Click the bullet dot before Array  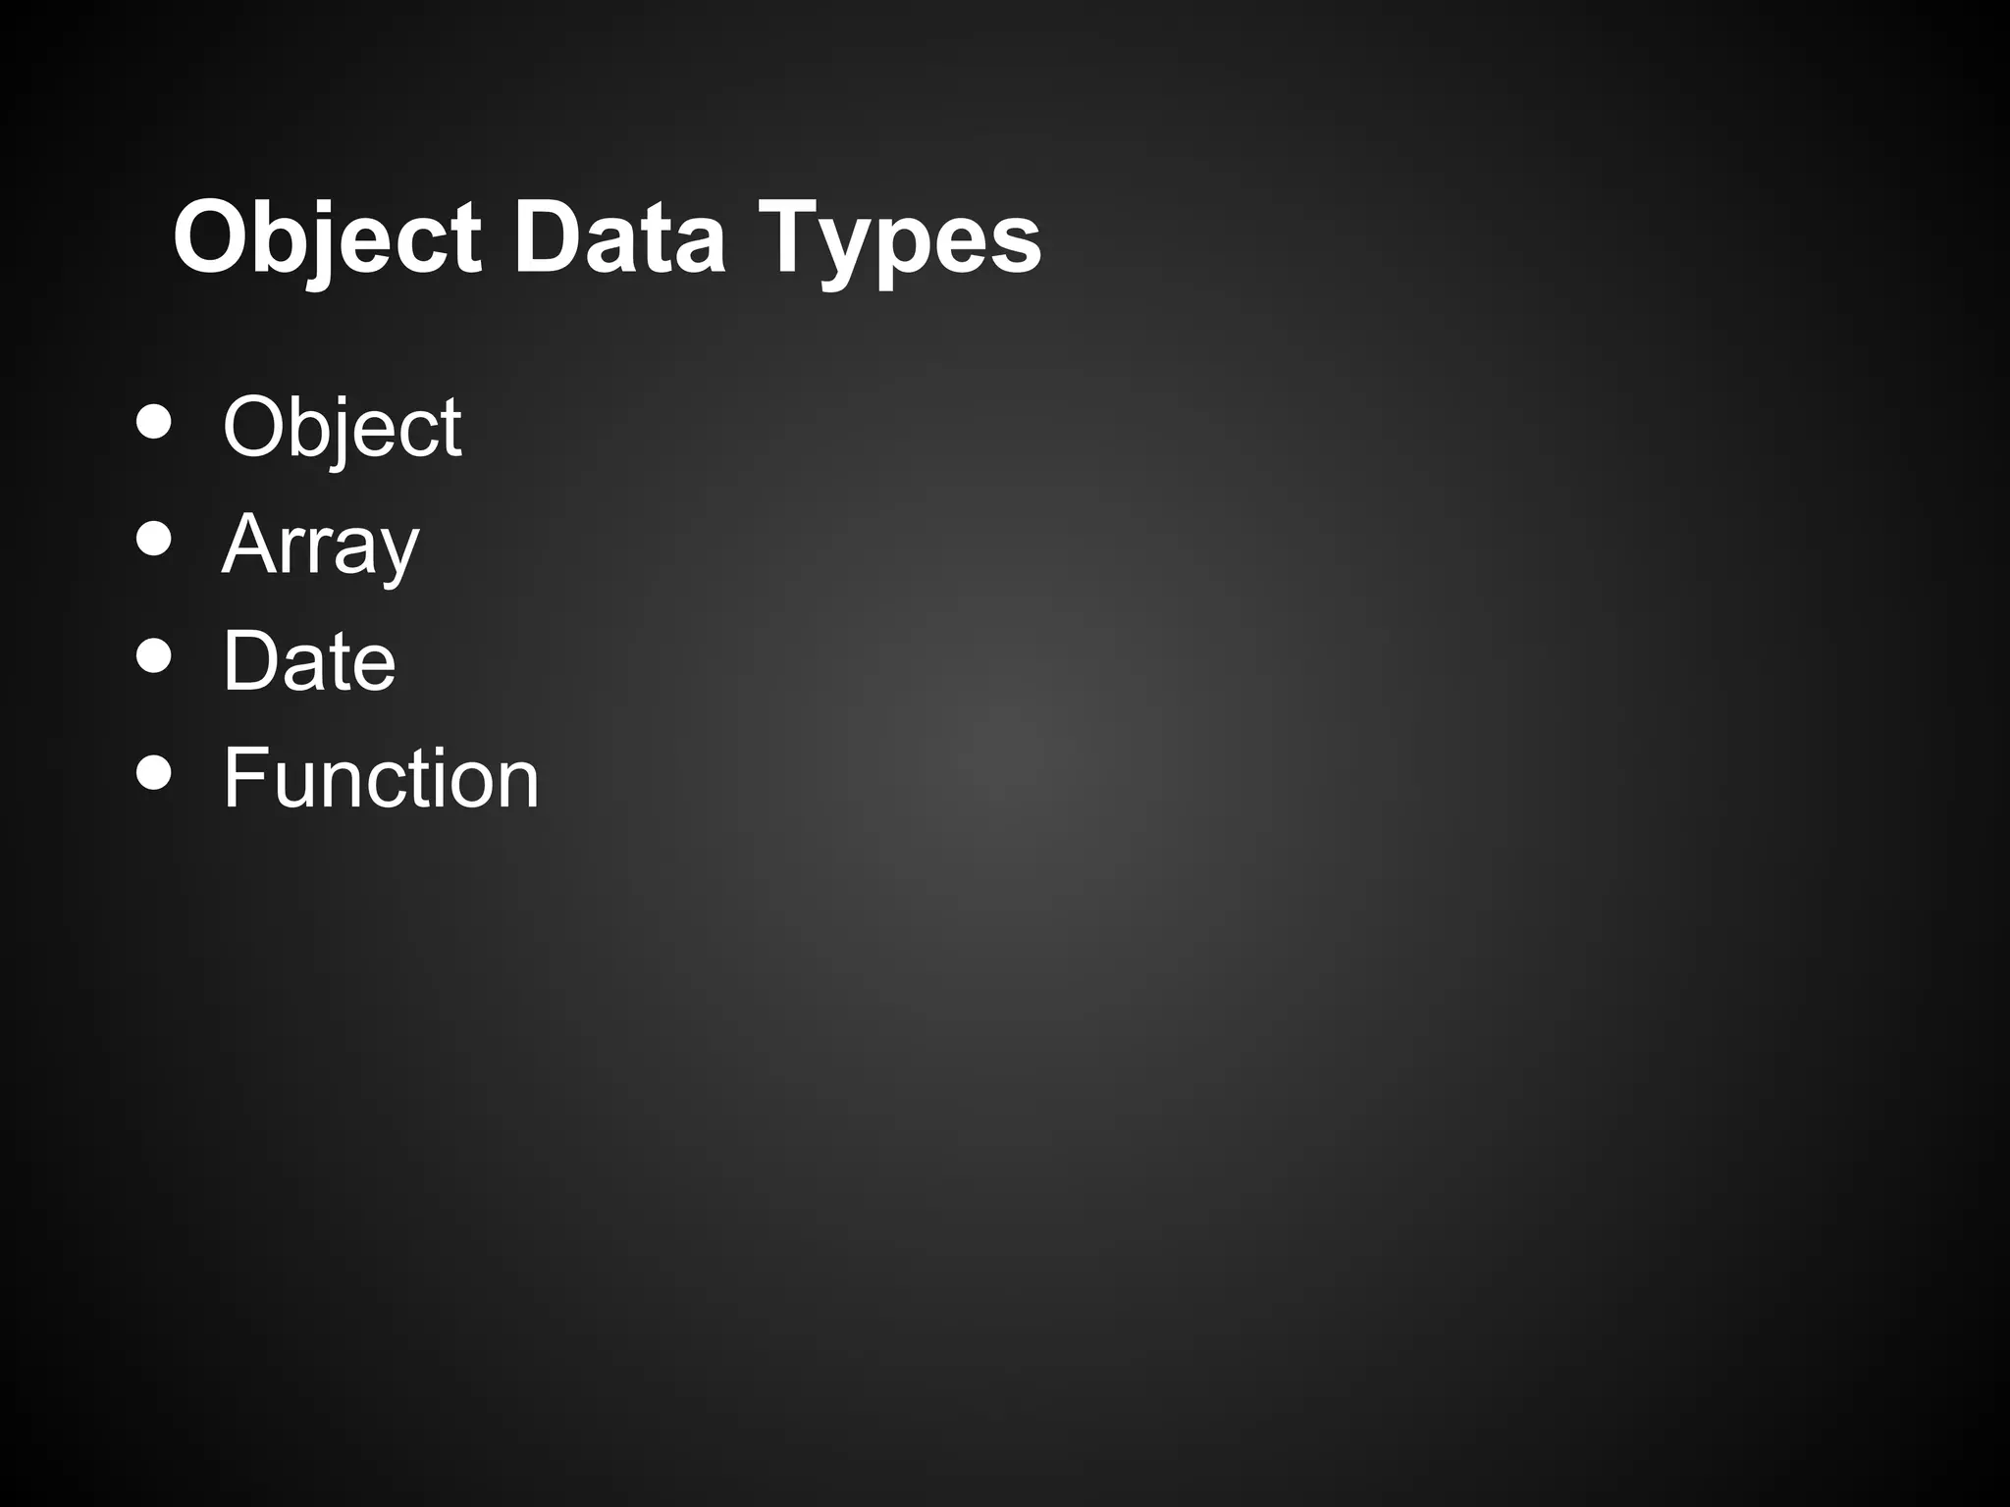click(154, 539)
